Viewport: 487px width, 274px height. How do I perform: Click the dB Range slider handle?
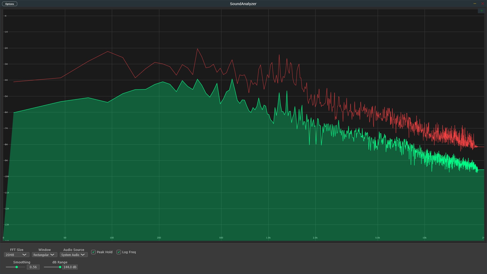click(60, 267)
